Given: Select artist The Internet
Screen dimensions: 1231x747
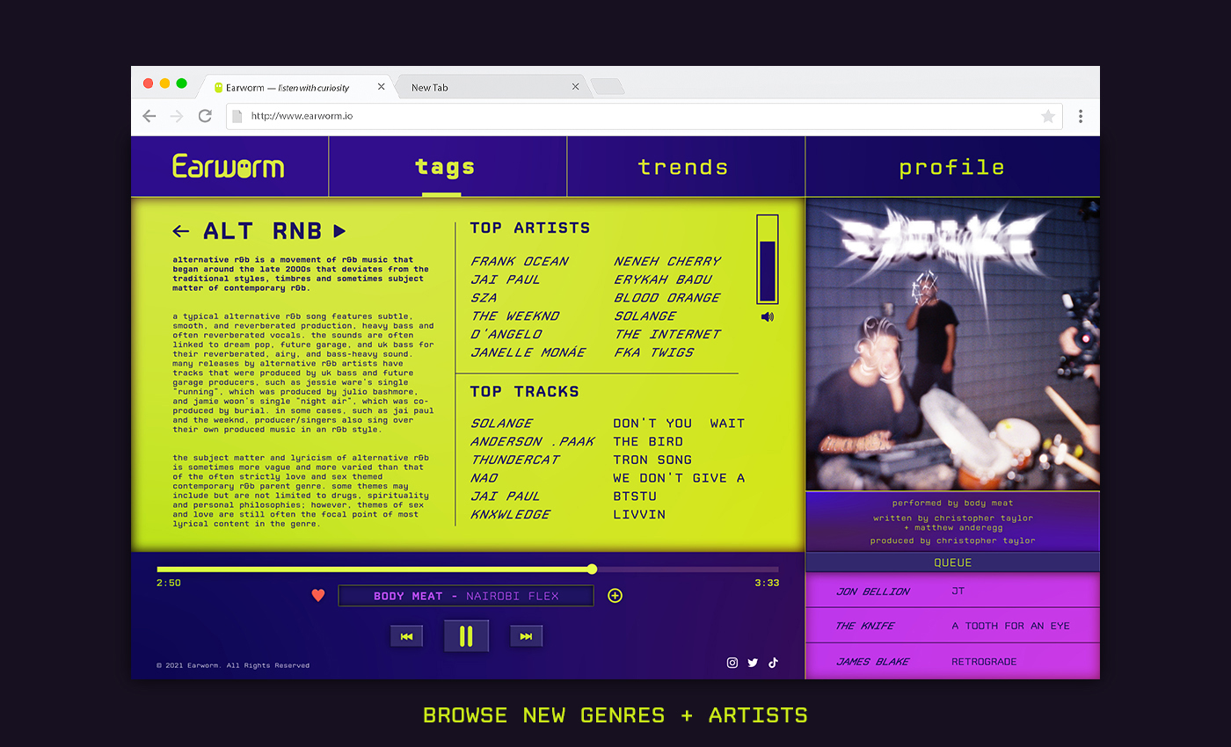Looking at the screenshot, I should pyautogui.click(x=667, y=334).
